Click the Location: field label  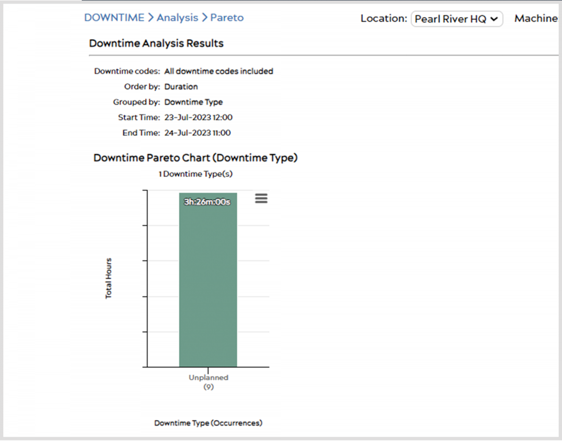click(384, 18)
